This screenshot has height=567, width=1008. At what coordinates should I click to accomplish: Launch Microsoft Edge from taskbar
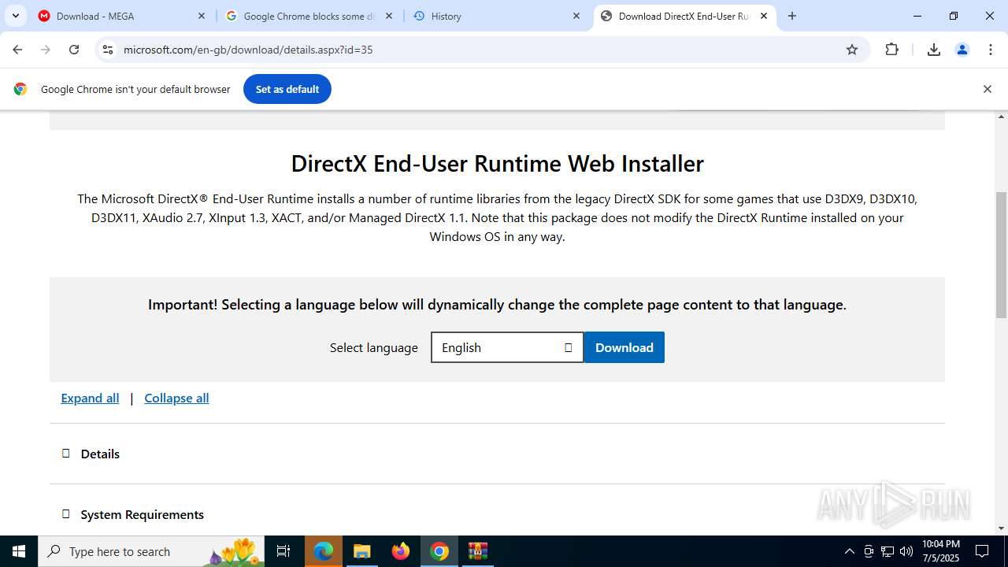coord(324,551)
